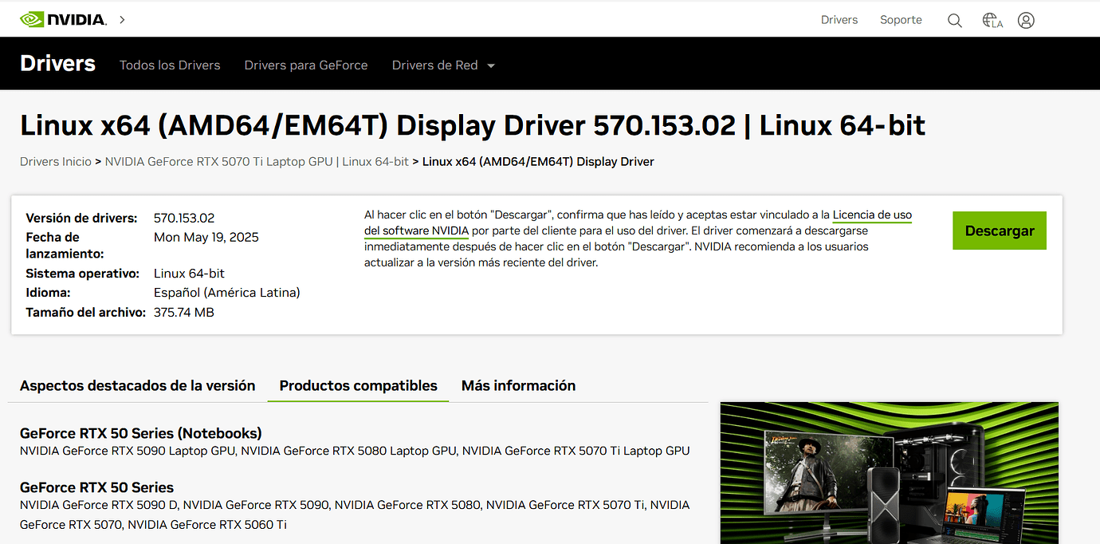This screenshot has width=1100, height=544.
Task: Open the LA region/language globe icon
Action: (x=991, y=20)
